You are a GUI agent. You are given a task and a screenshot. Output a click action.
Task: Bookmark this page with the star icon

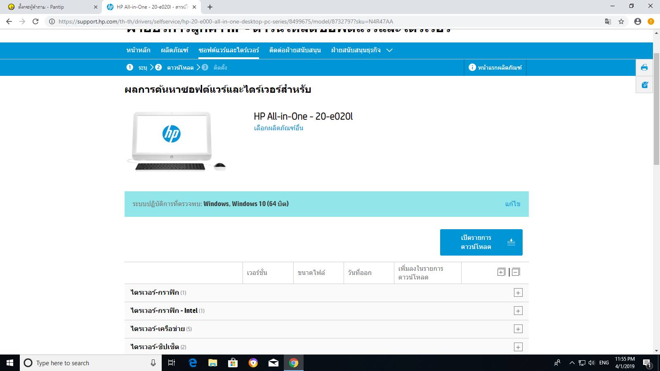point(621,21)
